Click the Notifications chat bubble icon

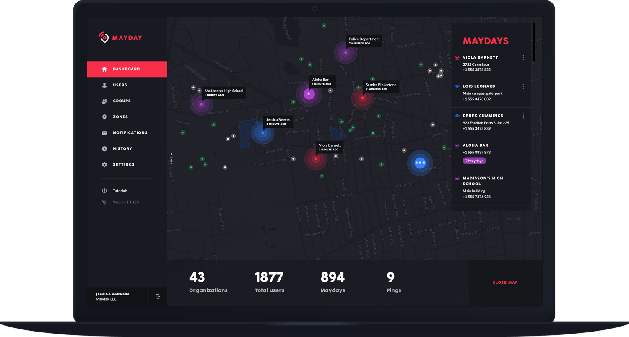[104, 133]
